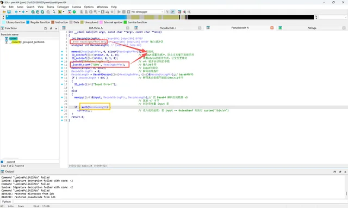Close the IDA View-A tab
This screenshot has width=348, height=208.
point(128,28)
